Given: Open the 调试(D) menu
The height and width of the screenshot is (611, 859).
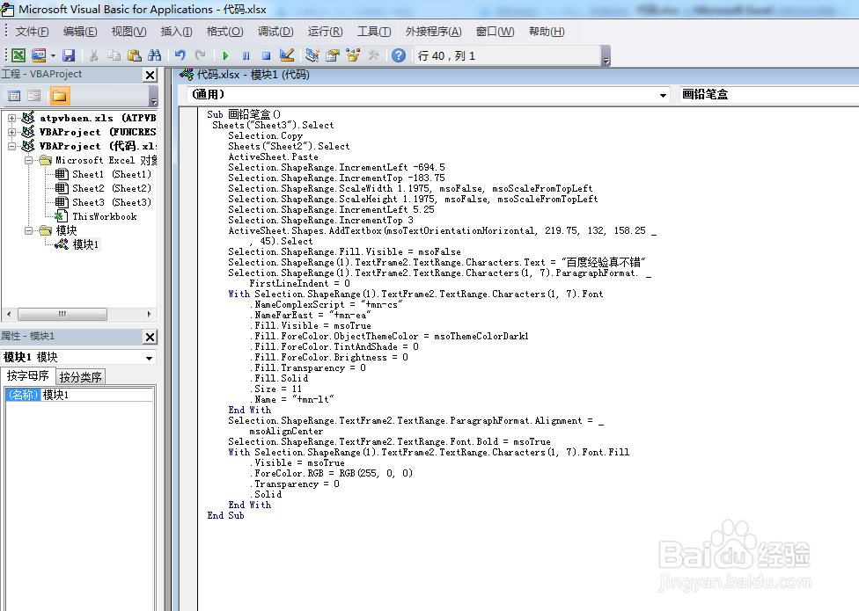Looking at the screenshot, I should 275,32.
